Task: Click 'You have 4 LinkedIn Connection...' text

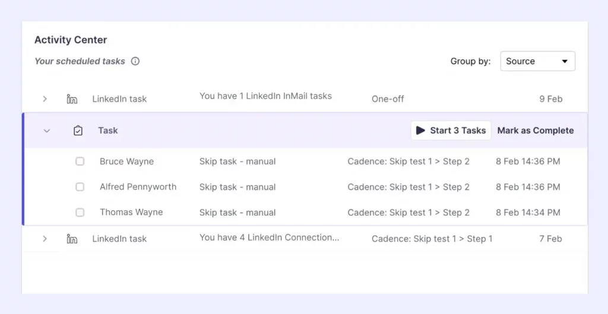Action: [269, 238]
